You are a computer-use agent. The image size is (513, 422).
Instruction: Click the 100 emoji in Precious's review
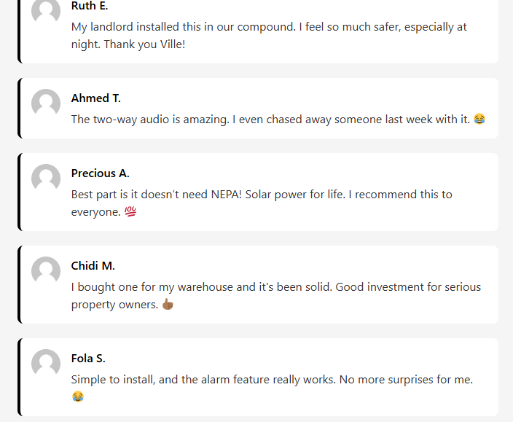(x=130, y=211)
